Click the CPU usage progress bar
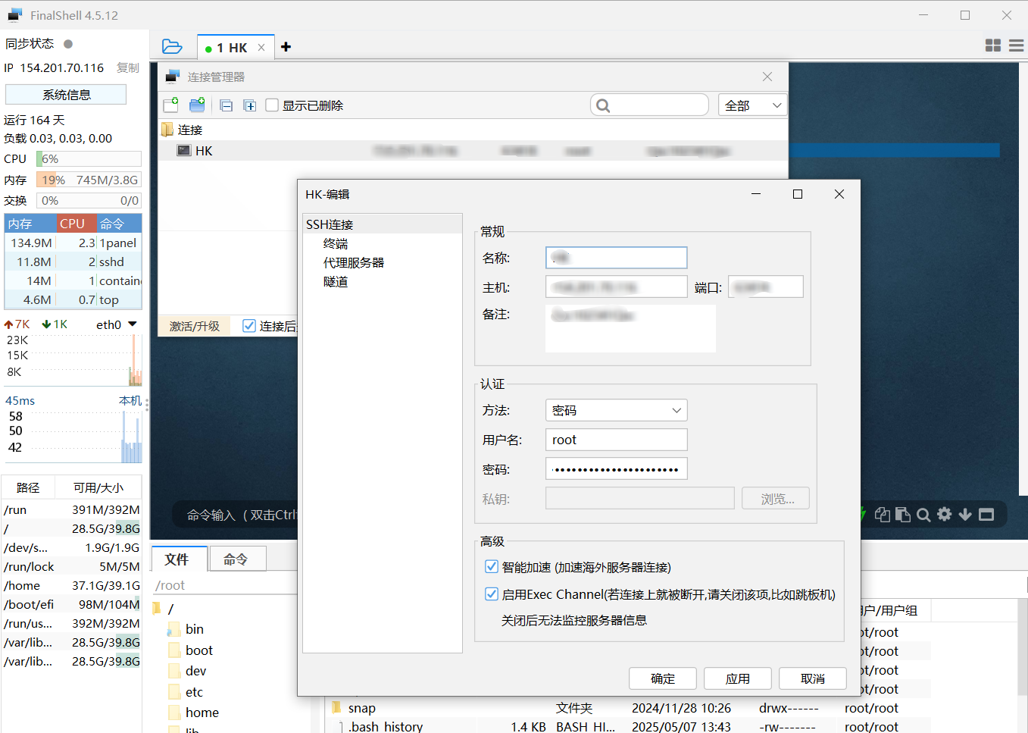Viewport: 1028px width, 733px height. coord(89,158)
